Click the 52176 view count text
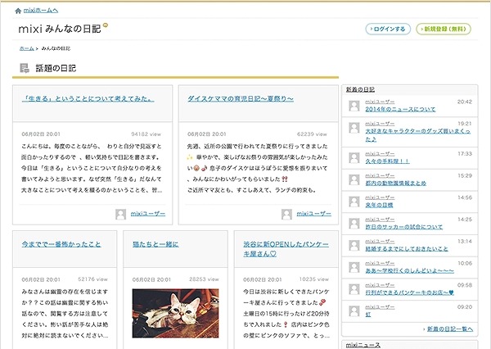This screenshot has width=491, height=349. [x=92, y=279]
